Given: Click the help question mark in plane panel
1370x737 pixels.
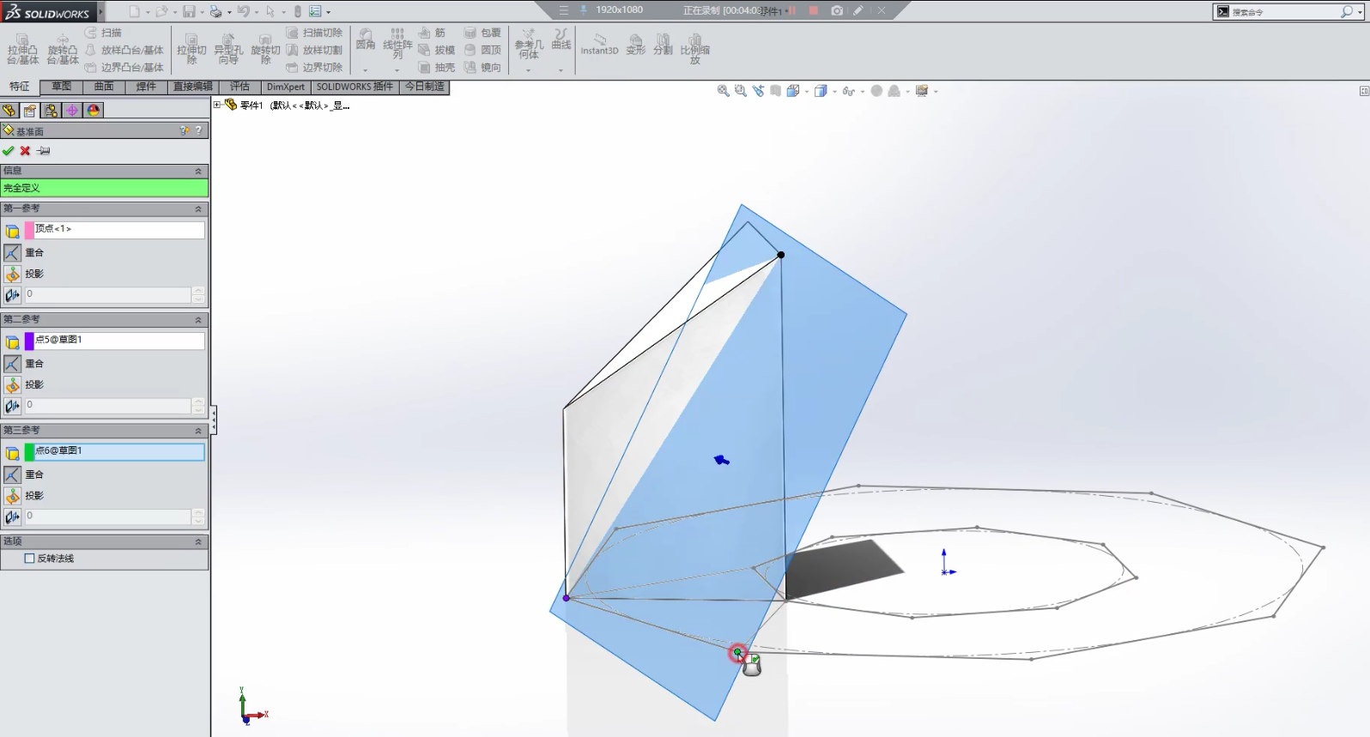Looking at the screenshot, I should coord(198,131).
